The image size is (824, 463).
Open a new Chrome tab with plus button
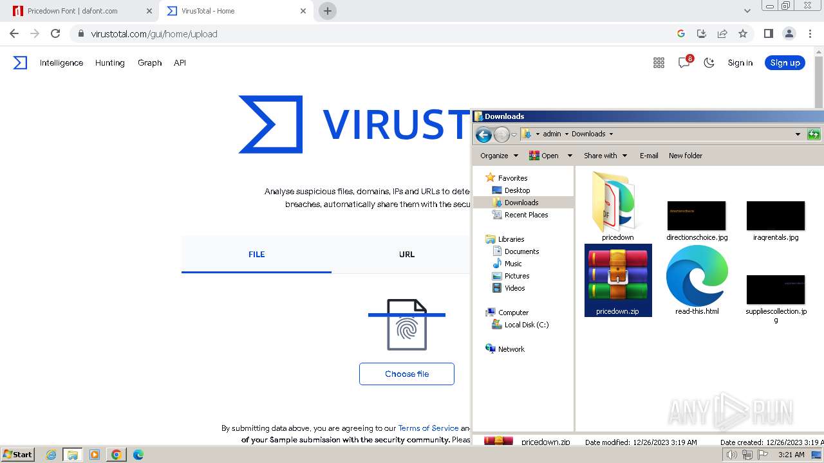click(x=328, y=11)
